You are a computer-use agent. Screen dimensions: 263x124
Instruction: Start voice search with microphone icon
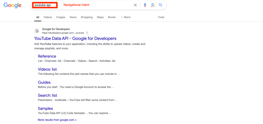[x=145, y=5]
